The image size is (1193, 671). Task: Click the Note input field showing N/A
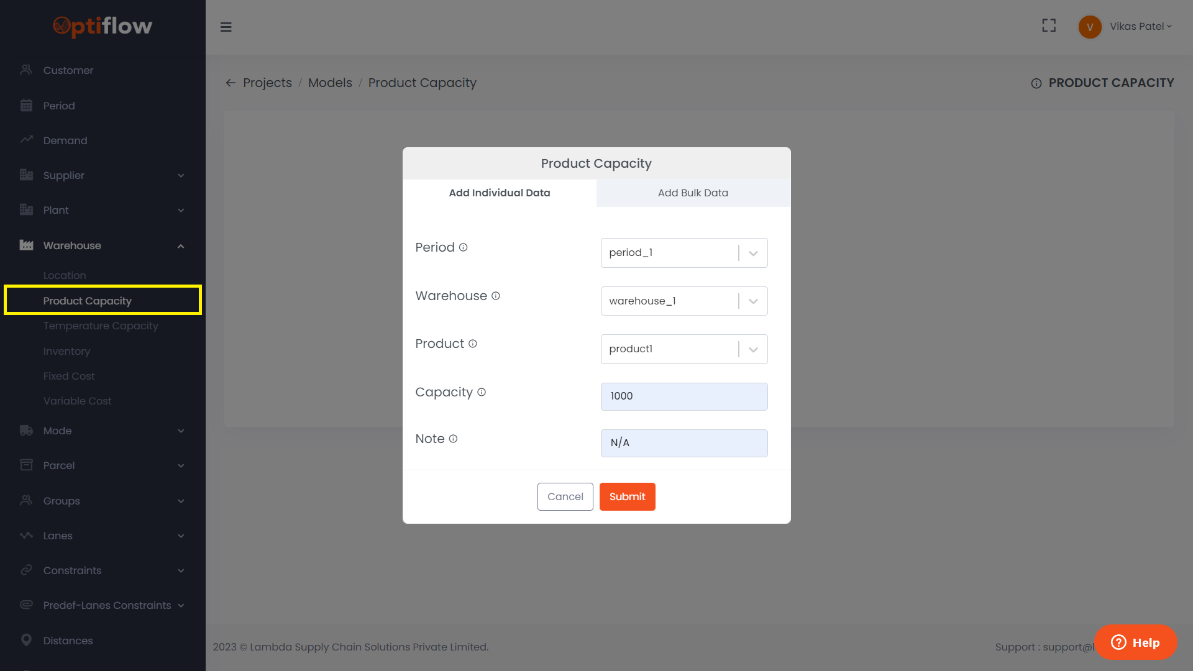pos(683,443)
